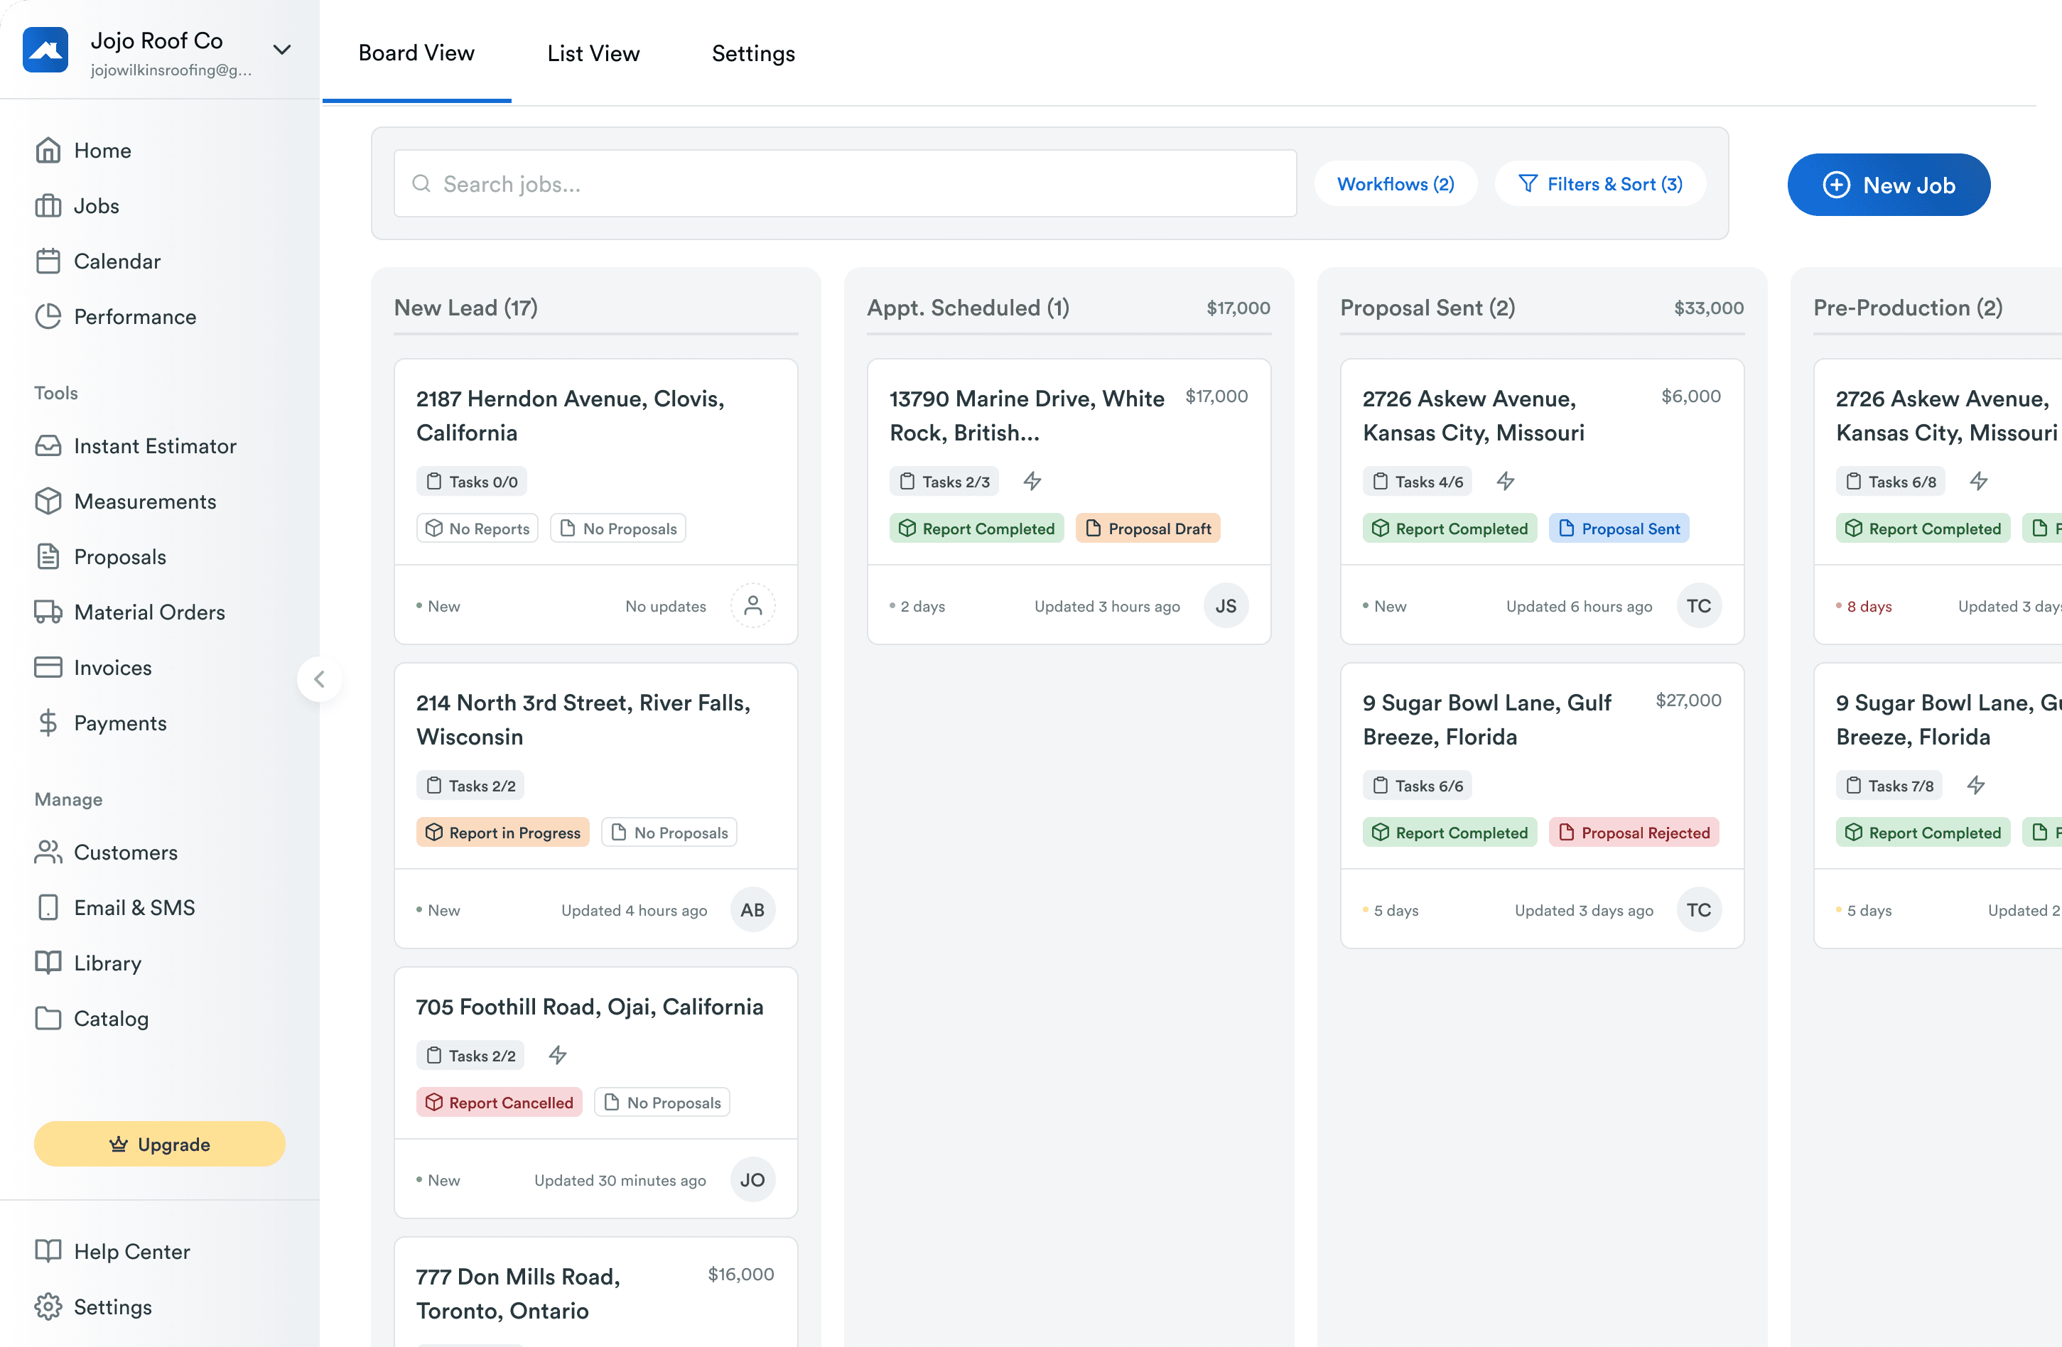The height and width of the screenshot is (1347, 2062).
Task: Open Material Orders truck icon
Action: click(x=48, y=612)
